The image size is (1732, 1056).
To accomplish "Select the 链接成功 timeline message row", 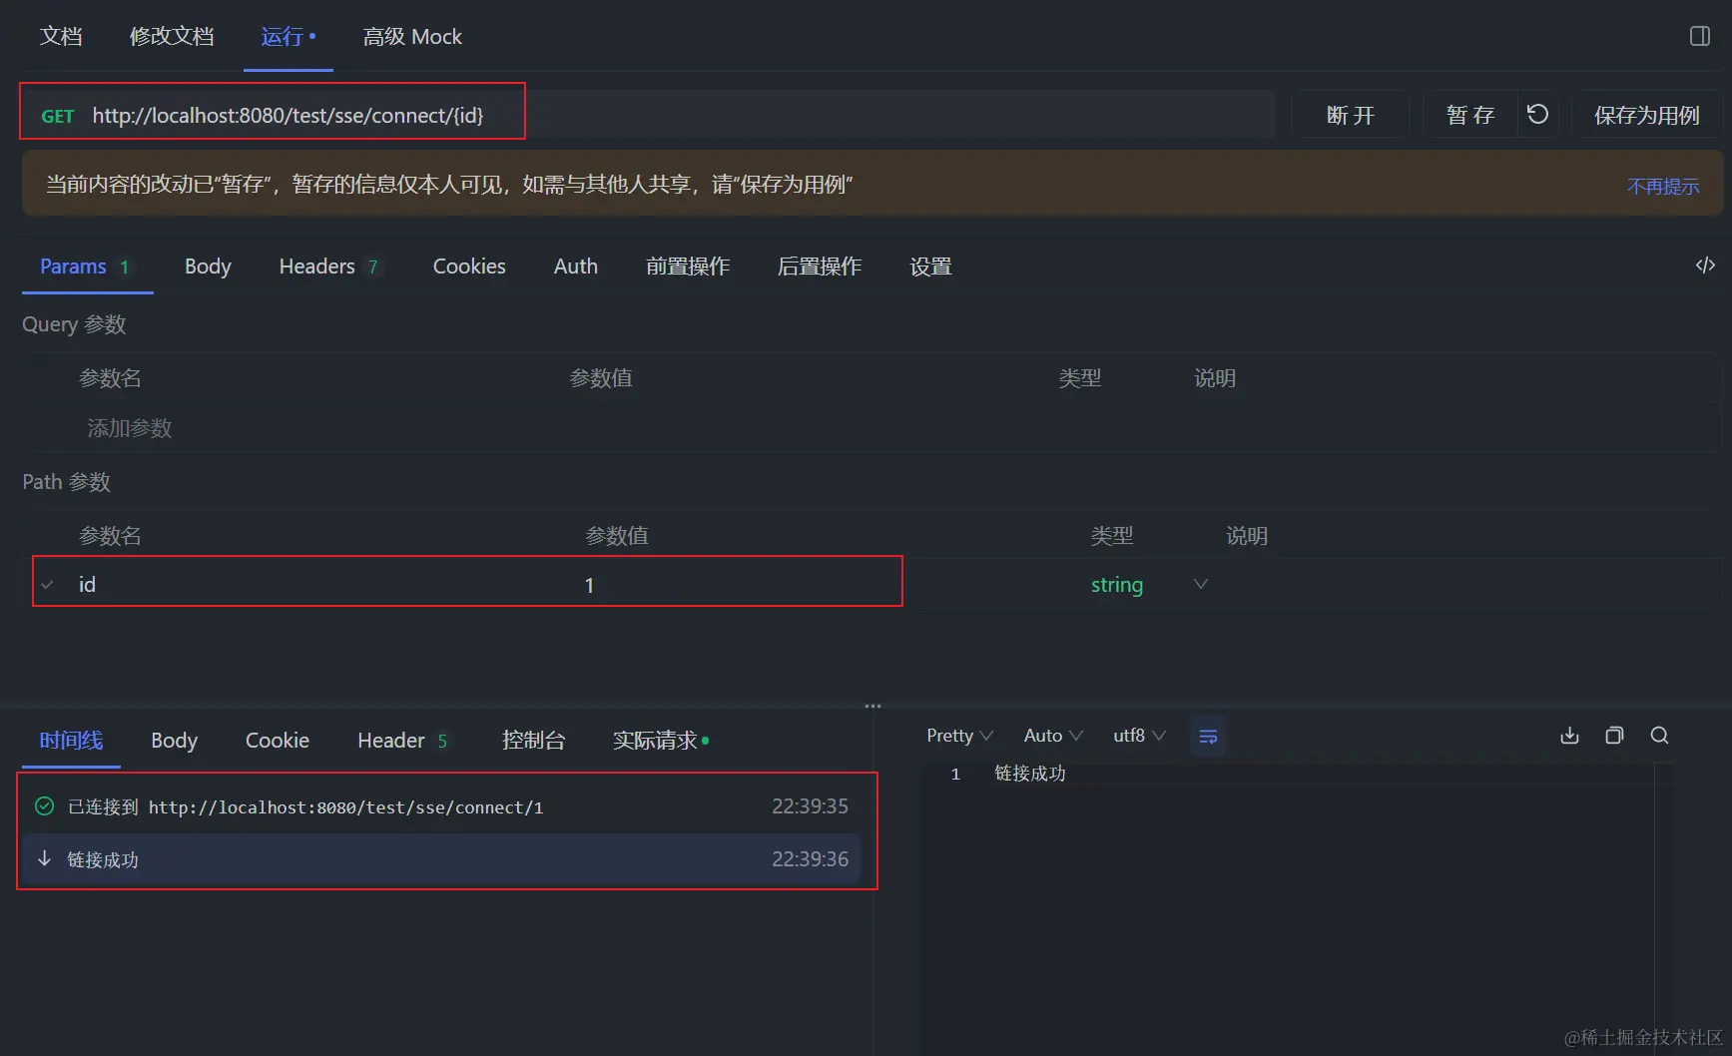I will (440, 859).
